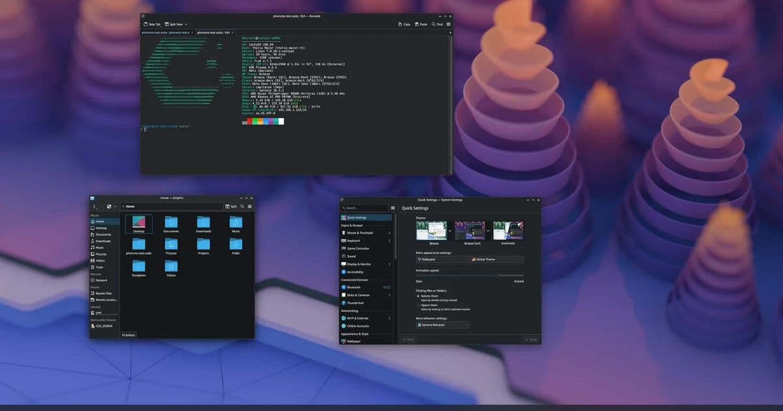
Task: Open System Settings hamburger menu
Action: [x=392, y=207]
